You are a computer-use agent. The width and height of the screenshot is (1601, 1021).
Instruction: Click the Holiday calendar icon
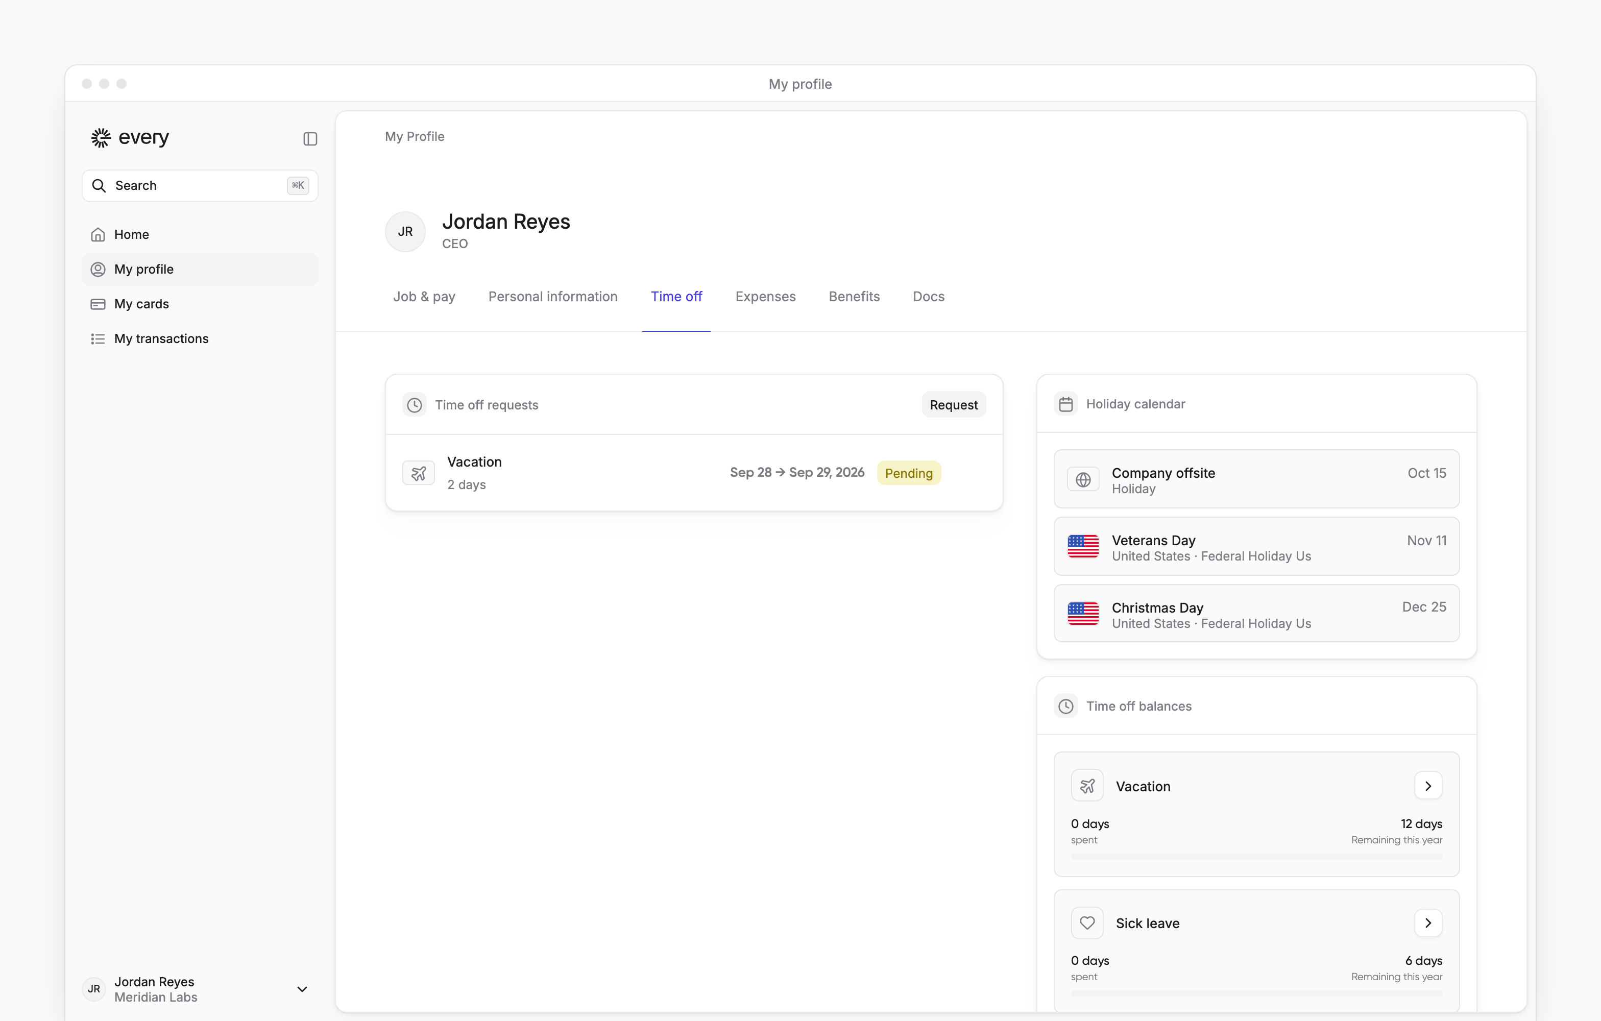[1066, 404]
